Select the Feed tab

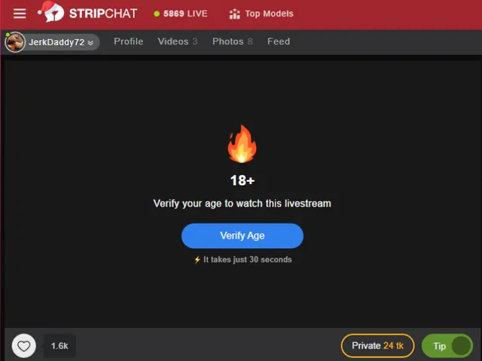(279, 41)
